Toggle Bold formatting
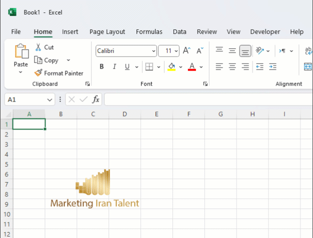 pos(101,66)
